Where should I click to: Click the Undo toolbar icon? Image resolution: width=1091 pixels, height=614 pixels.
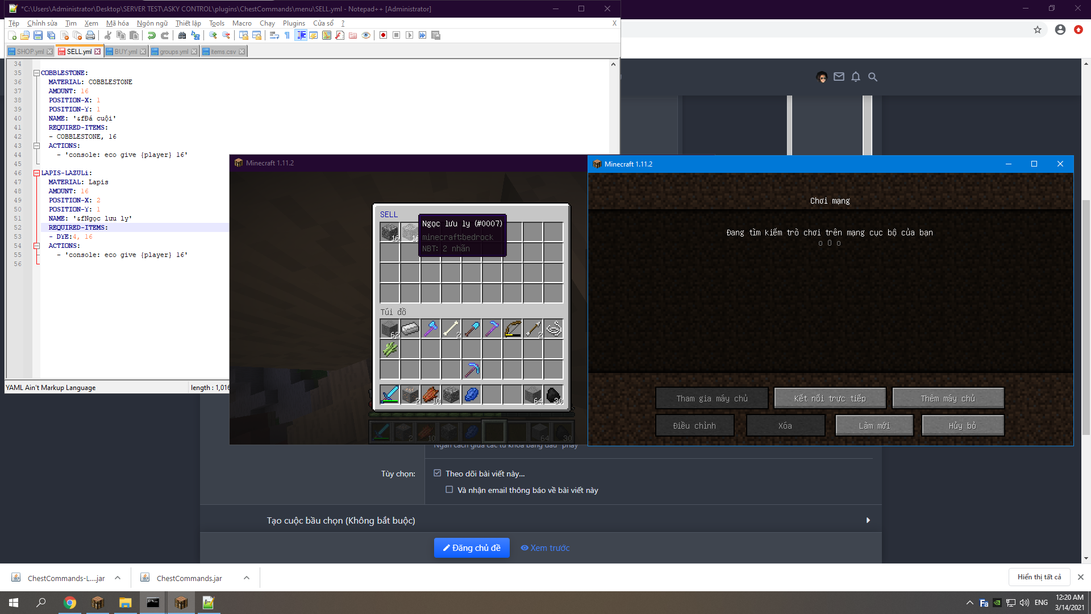click(152, 35)
